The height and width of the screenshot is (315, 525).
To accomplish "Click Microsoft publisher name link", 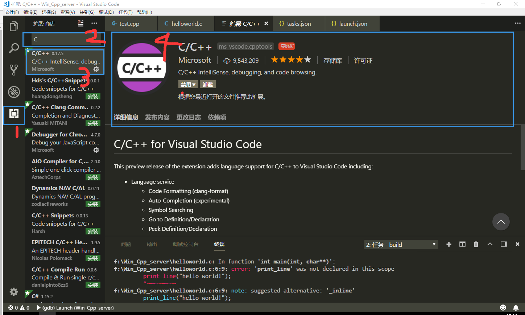I will [195, 60].
